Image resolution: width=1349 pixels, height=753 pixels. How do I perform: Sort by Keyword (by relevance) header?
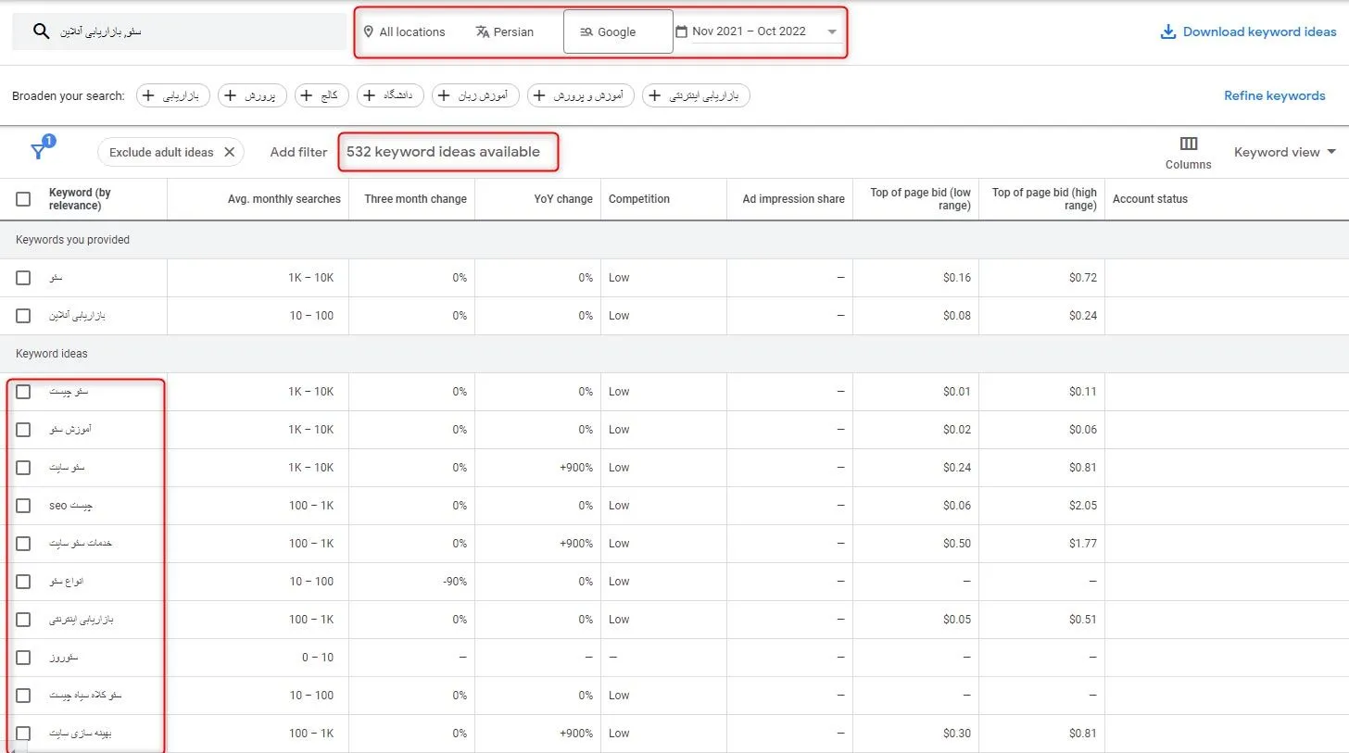[x=80, y=198]
